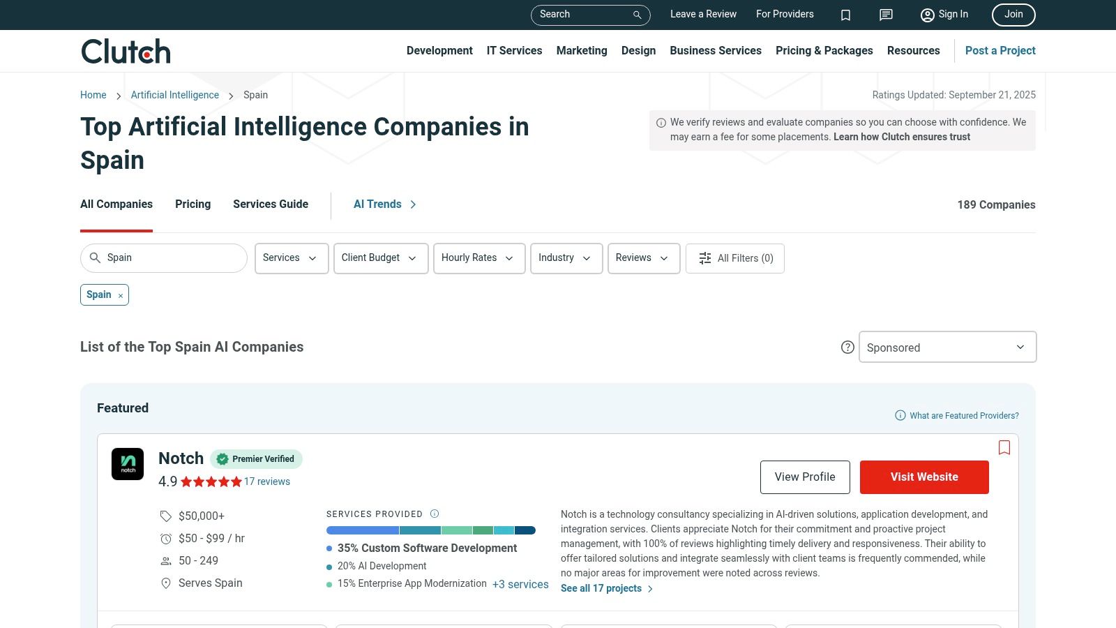Click the info icon in trust notice
The width and height of the screenshot is (1116, 628).
tap(661, 123)
